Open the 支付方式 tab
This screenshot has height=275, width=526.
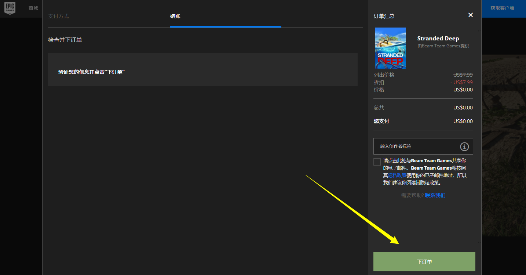click(x=58, y=16)
